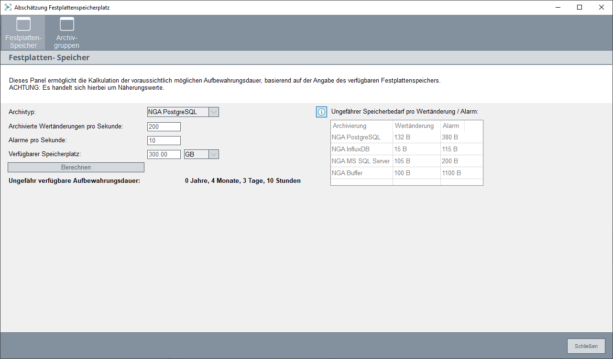
Task: Focus the Wertänderungen pro Sekunde field
Action: pos(164,127)
